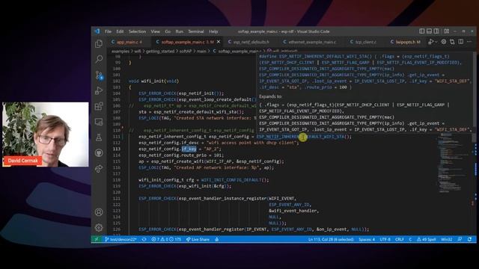479x269 pixels.
Task: Open the Live Share arrow view
Action: click(x=99, y=168)
